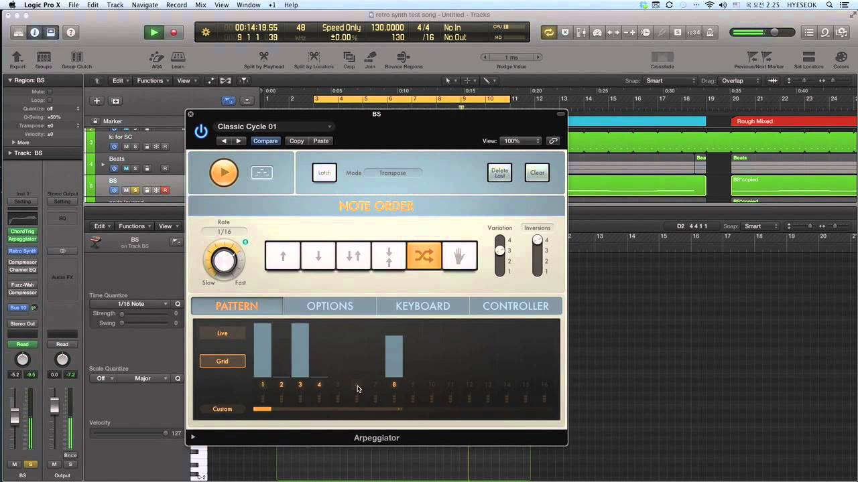Open the plugin View 100% dropdown
The width and height of the screenshot is (858, 482).
521,141
